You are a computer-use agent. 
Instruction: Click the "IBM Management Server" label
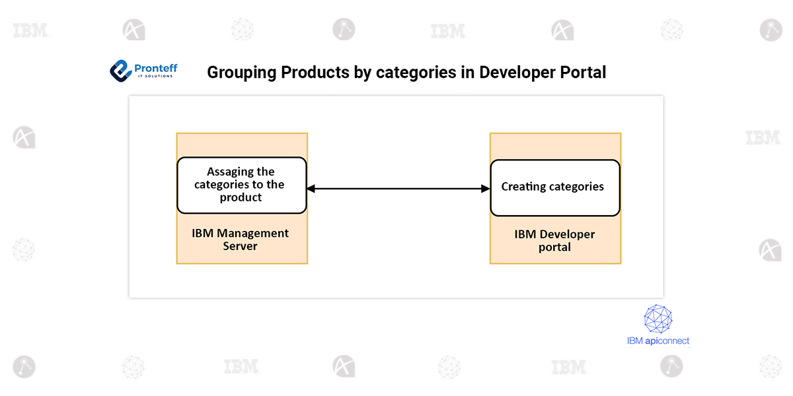click(x=241, y=240)
